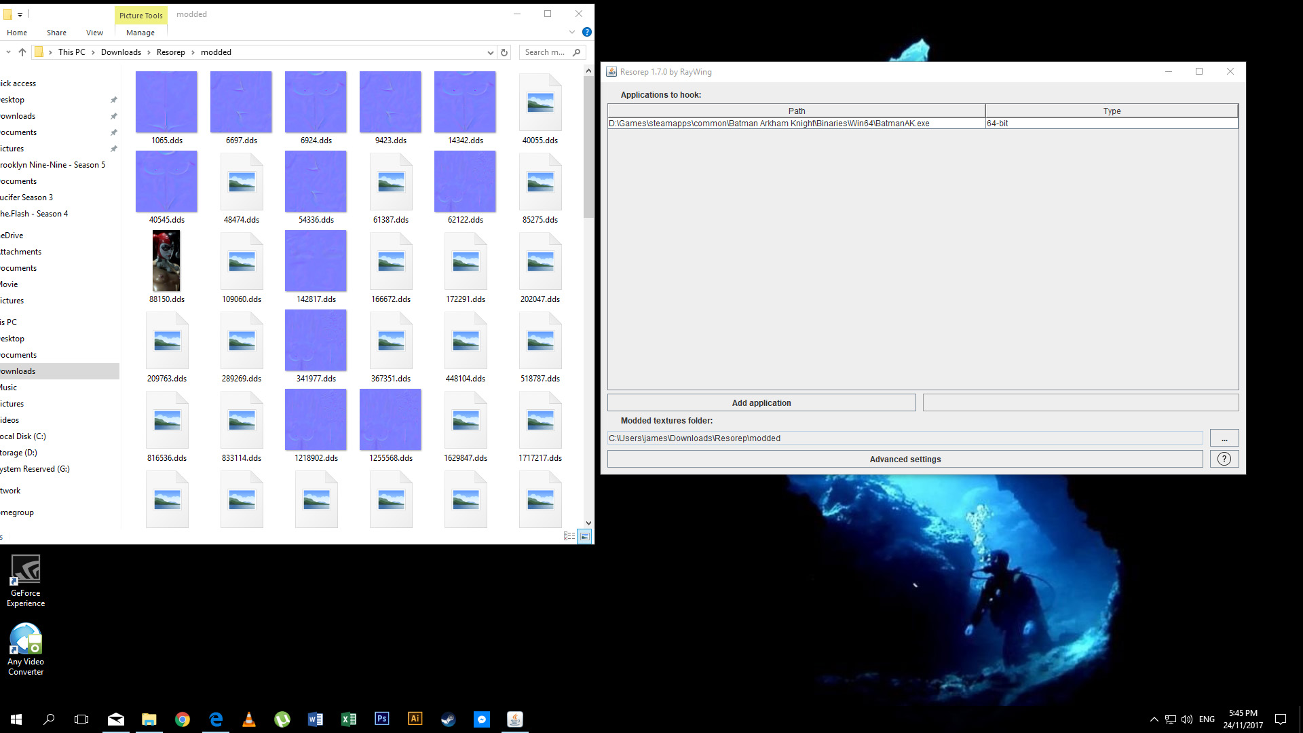Viewport: 1303px width, 733px height.
Task: Open the Picture Tools Manage tab
Action: pyautogui.click(x=140, y=33)
